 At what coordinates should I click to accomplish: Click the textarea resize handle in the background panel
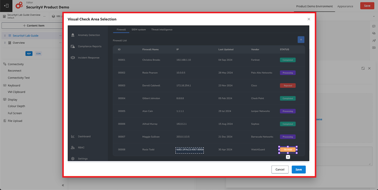(370, 164)
